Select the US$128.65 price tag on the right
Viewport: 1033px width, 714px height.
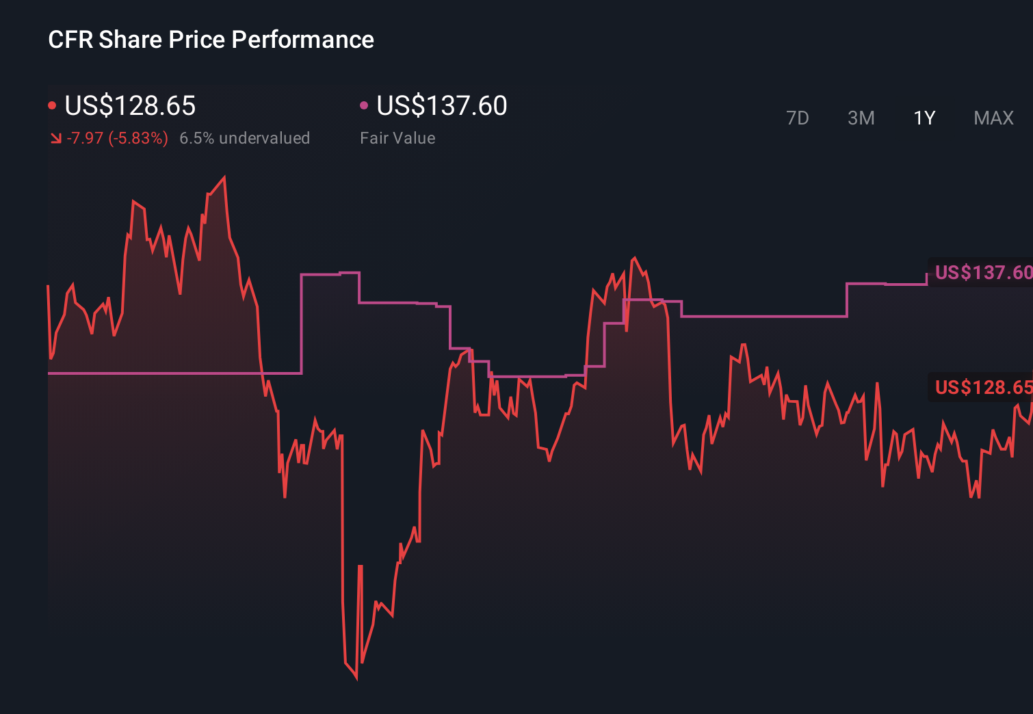(980, 388)
